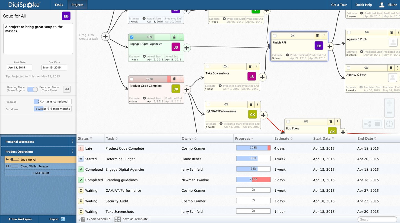Image resolution: width=400 pixels, height=223 pixels.
Task: Switch to the Projects tab
Action: 77,5
